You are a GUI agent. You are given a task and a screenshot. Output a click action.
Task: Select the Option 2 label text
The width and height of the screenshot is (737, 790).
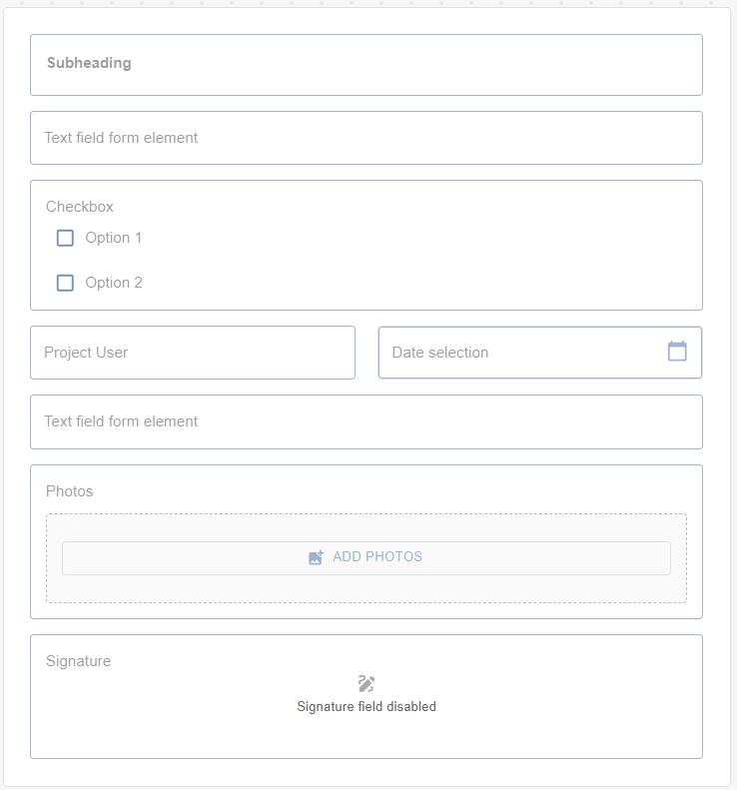tap(114, 282)
